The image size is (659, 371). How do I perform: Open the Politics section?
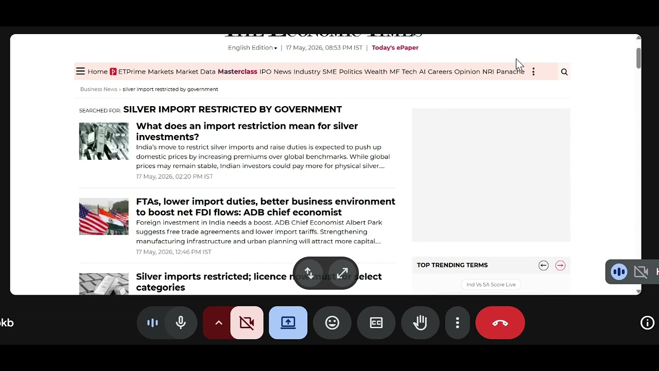pyautogui.click(x=351, y=72)
